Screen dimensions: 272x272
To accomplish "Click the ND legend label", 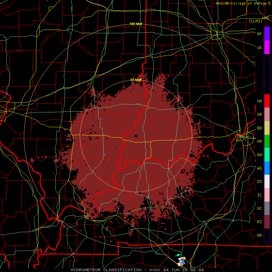I will point(259,235).
